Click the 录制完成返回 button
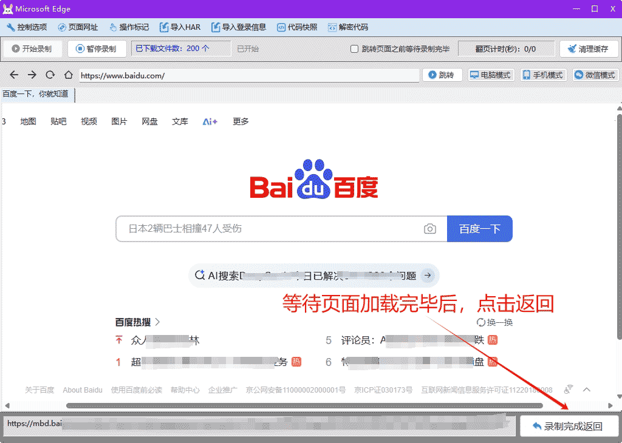Screen dimensions: 622x443 [x=569, y=427]
